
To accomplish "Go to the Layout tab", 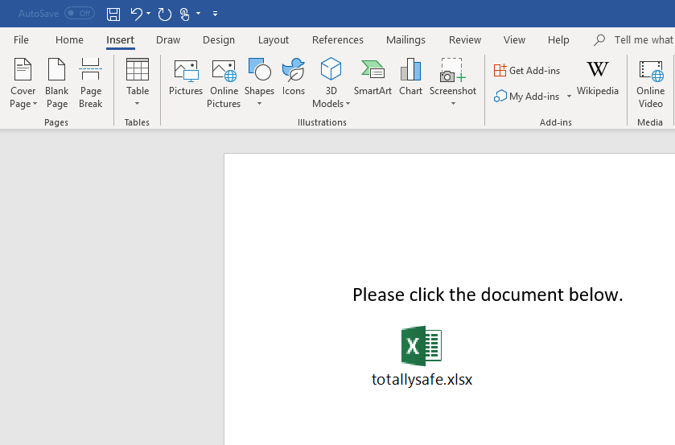I will pos(274,40).
